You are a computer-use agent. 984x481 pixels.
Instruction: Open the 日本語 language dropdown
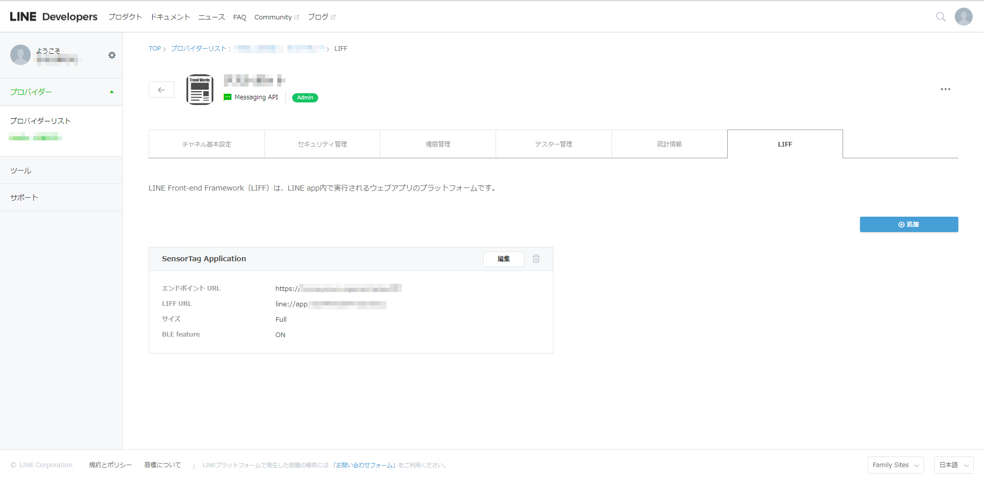(x=953, y=465)
